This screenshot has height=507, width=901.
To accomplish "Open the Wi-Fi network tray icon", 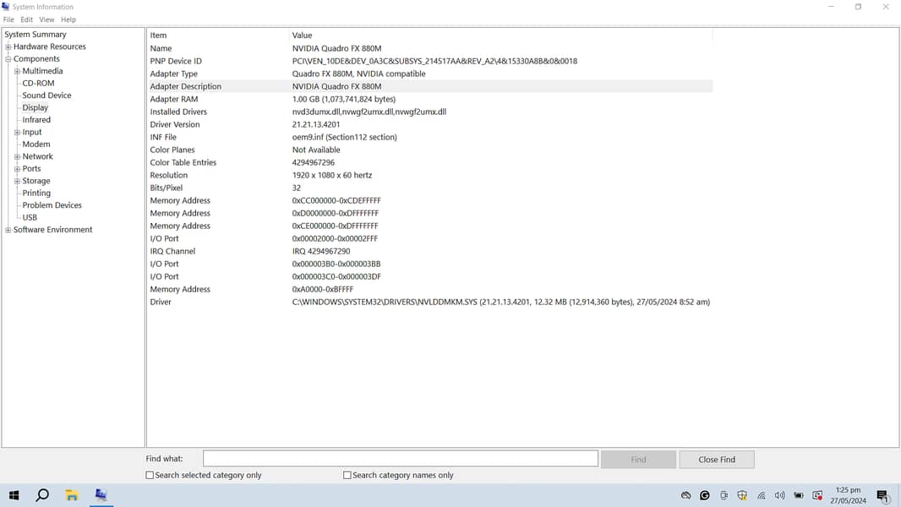I will [761, 496].
